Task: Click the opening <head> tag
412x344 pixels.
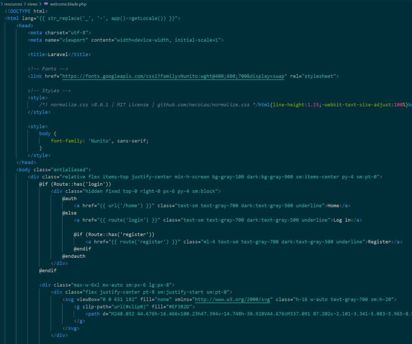Action: tap(25, 25)
